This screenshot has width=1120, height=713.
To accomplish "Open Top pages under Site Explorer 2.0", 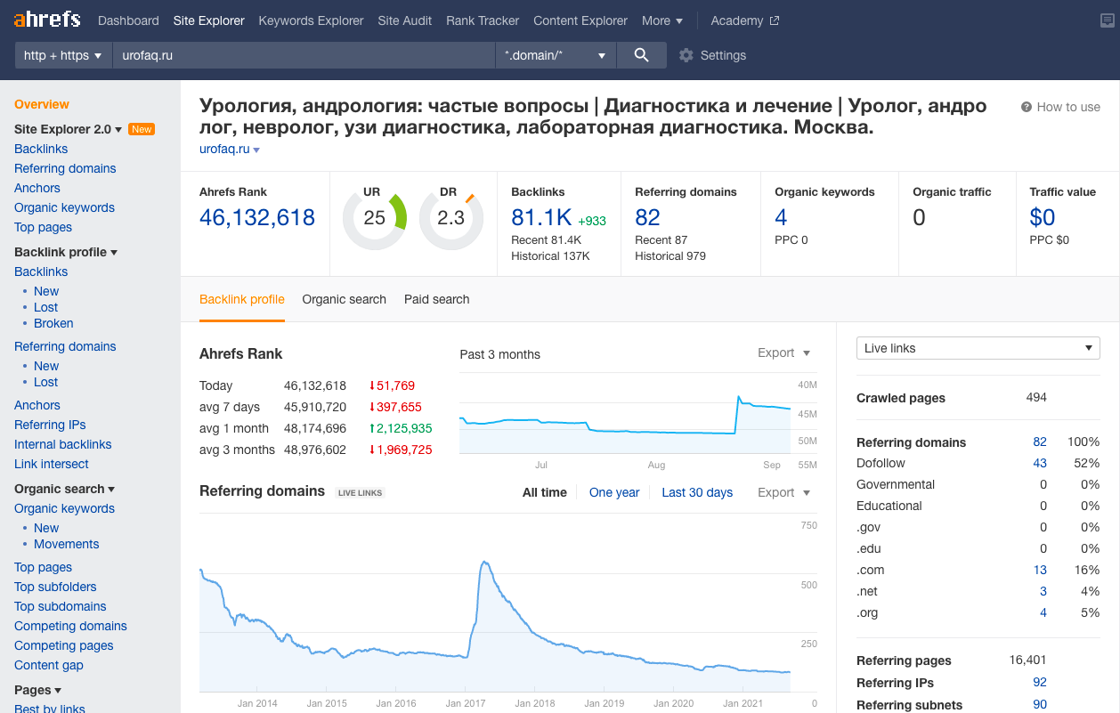I will (43, 227).
